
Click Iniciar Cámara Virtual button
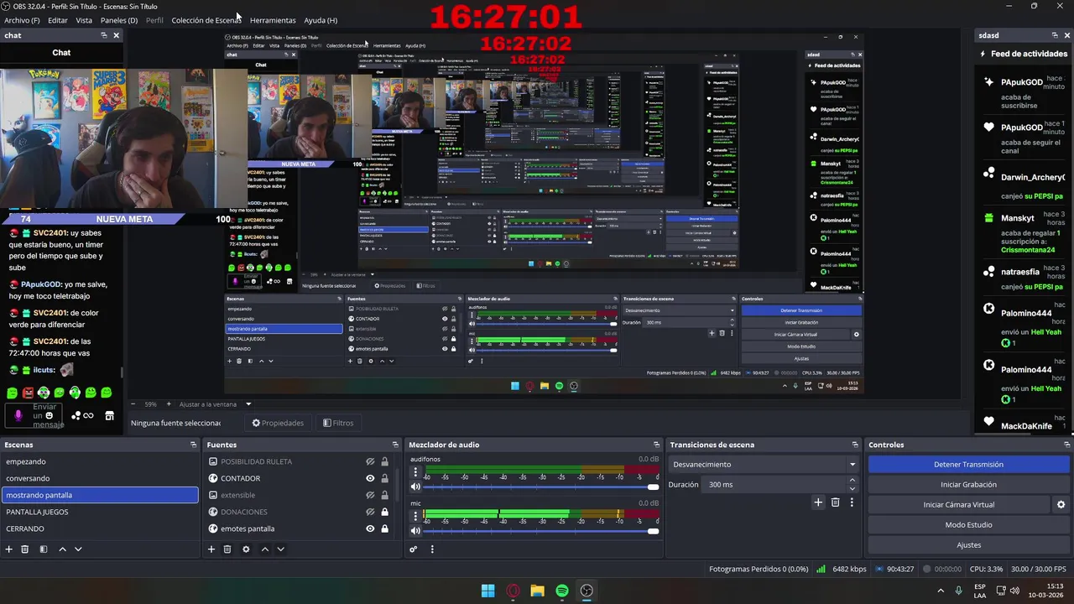click(x=958, y=504)
